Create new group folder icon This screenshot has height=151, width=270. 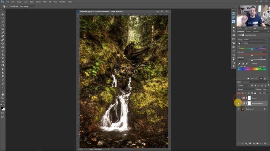pyautogui.click(x=257, y=143)
